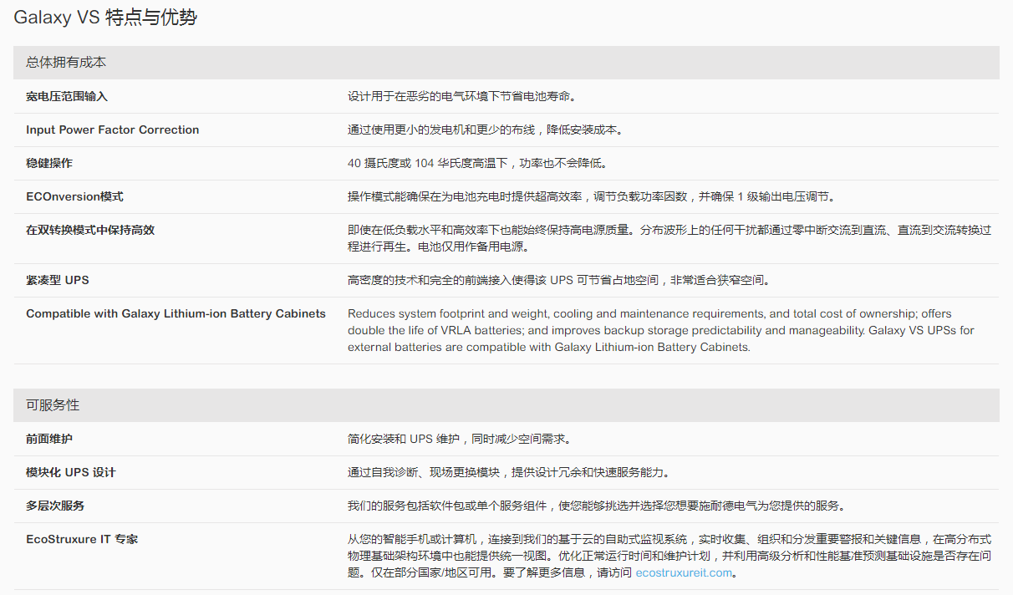This screenshot has width=1013, height=595.
Task: Select the 可服务性 section header
Action: (53, 405)
